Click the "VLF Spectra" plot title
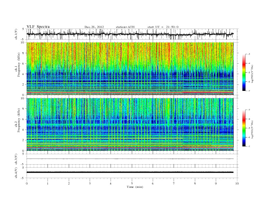This screenshot has height=206, width=267. click(38, 27)
